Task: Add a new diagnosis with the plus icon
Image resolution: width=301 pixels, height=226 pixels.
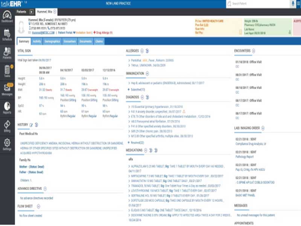Action: tap(141, 97)
